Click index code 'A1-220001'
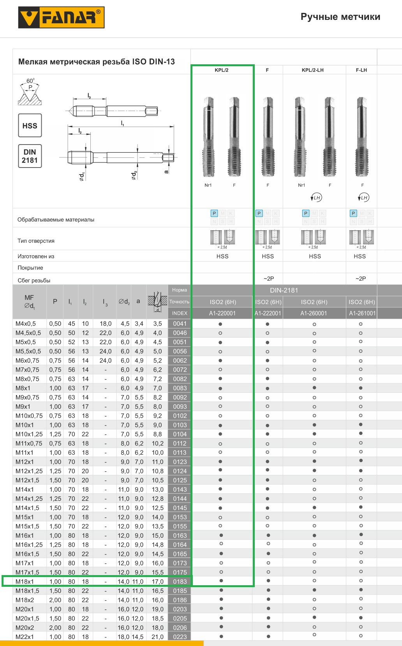This screenshot has width=402, height=646. [x=222, y=313]
